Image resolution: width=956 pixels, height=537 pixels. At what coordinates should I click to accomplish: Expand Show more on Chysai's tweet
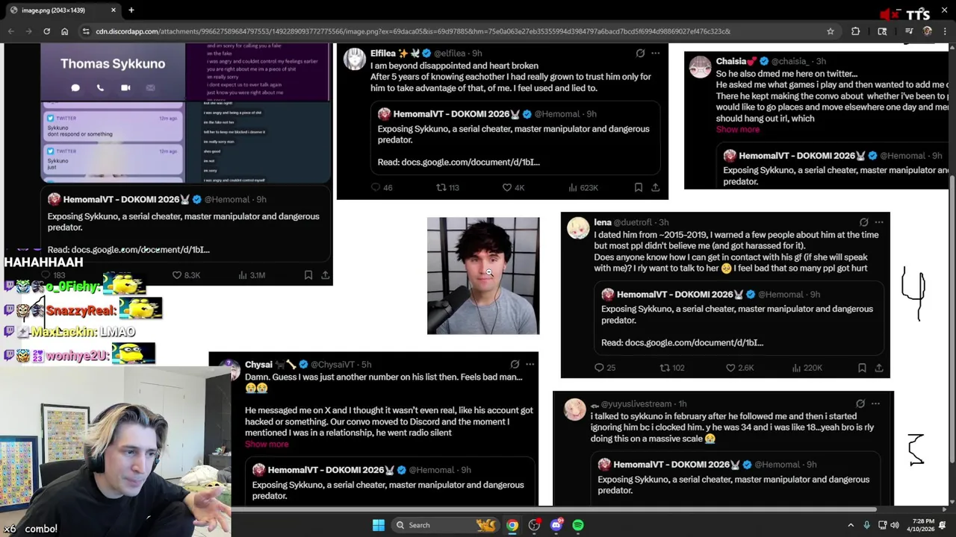(x=267, y=444)
